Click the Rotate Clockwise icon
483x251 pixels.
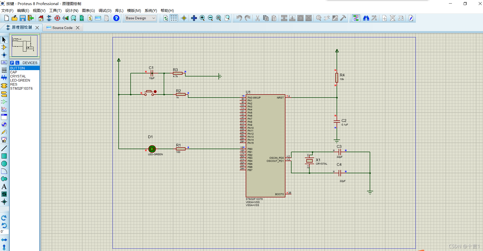coord(4,218)
